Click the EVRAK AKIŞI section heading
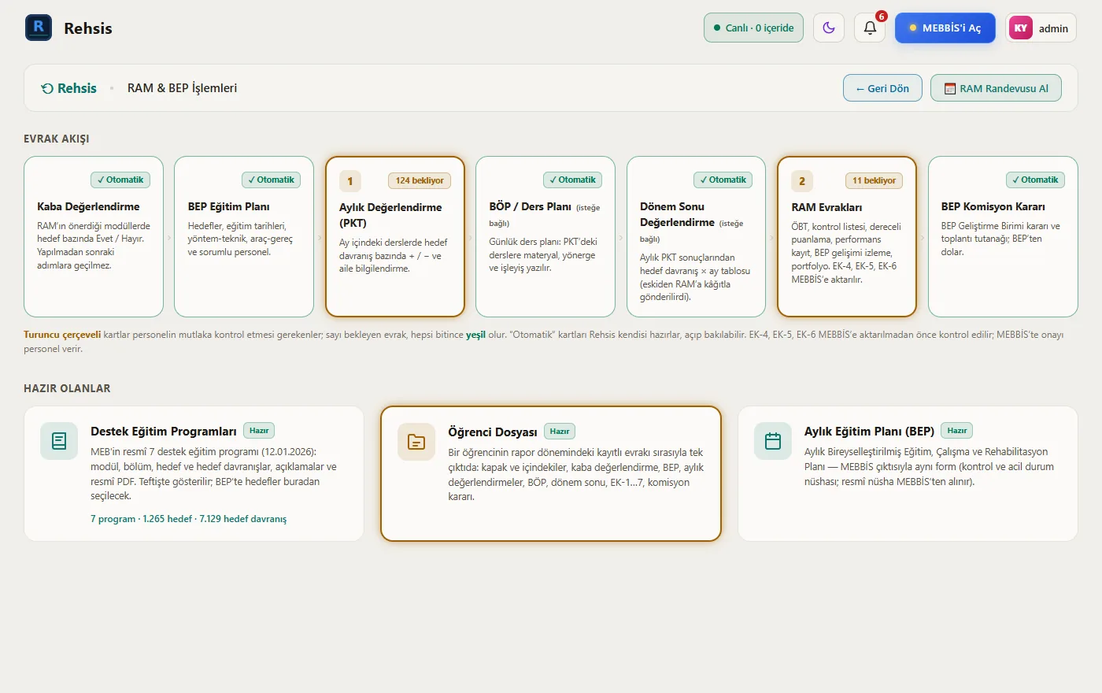The width and height of the screenshot is (1102, 693). click(57, 139)
